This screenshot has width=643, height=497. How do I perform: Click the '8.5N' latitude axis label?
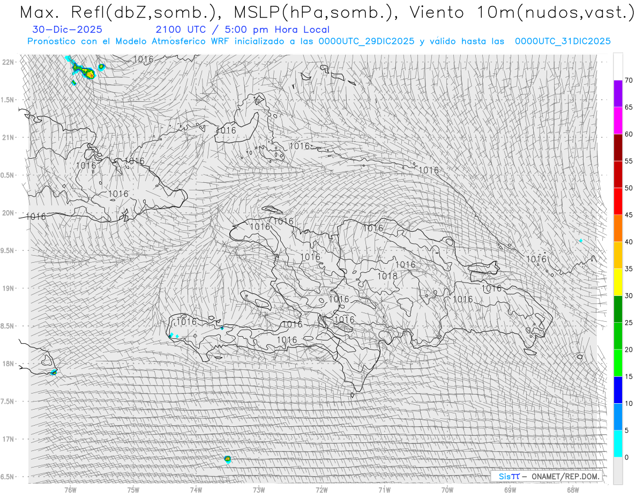[8, 326]
